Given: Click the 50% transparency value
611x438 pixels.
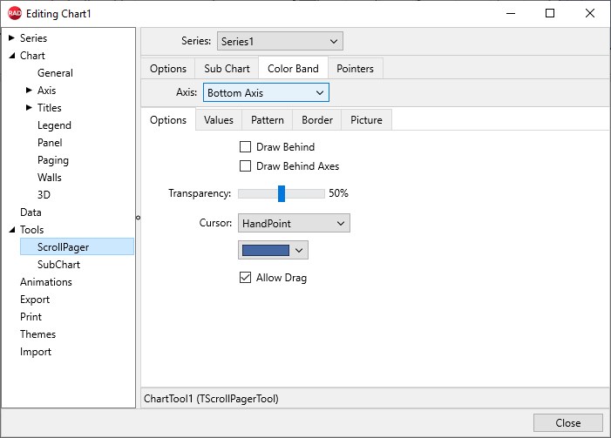Looking at the screenshot, I should coord(338,193).
